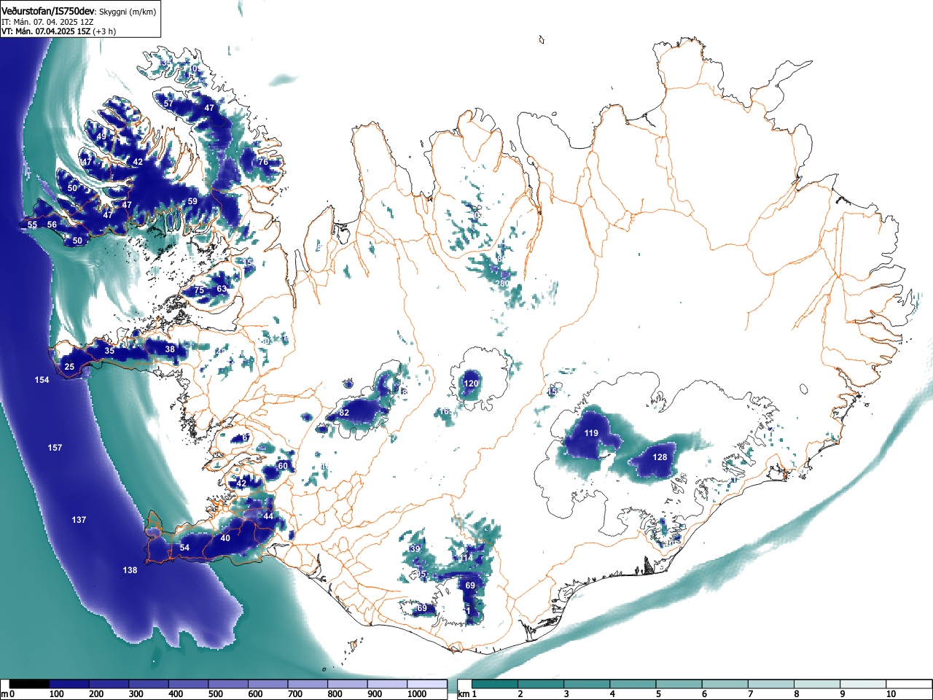Screen dimensions: 933x700
Task: Click the 280 value in the north
Action: [x=501, y=284]
